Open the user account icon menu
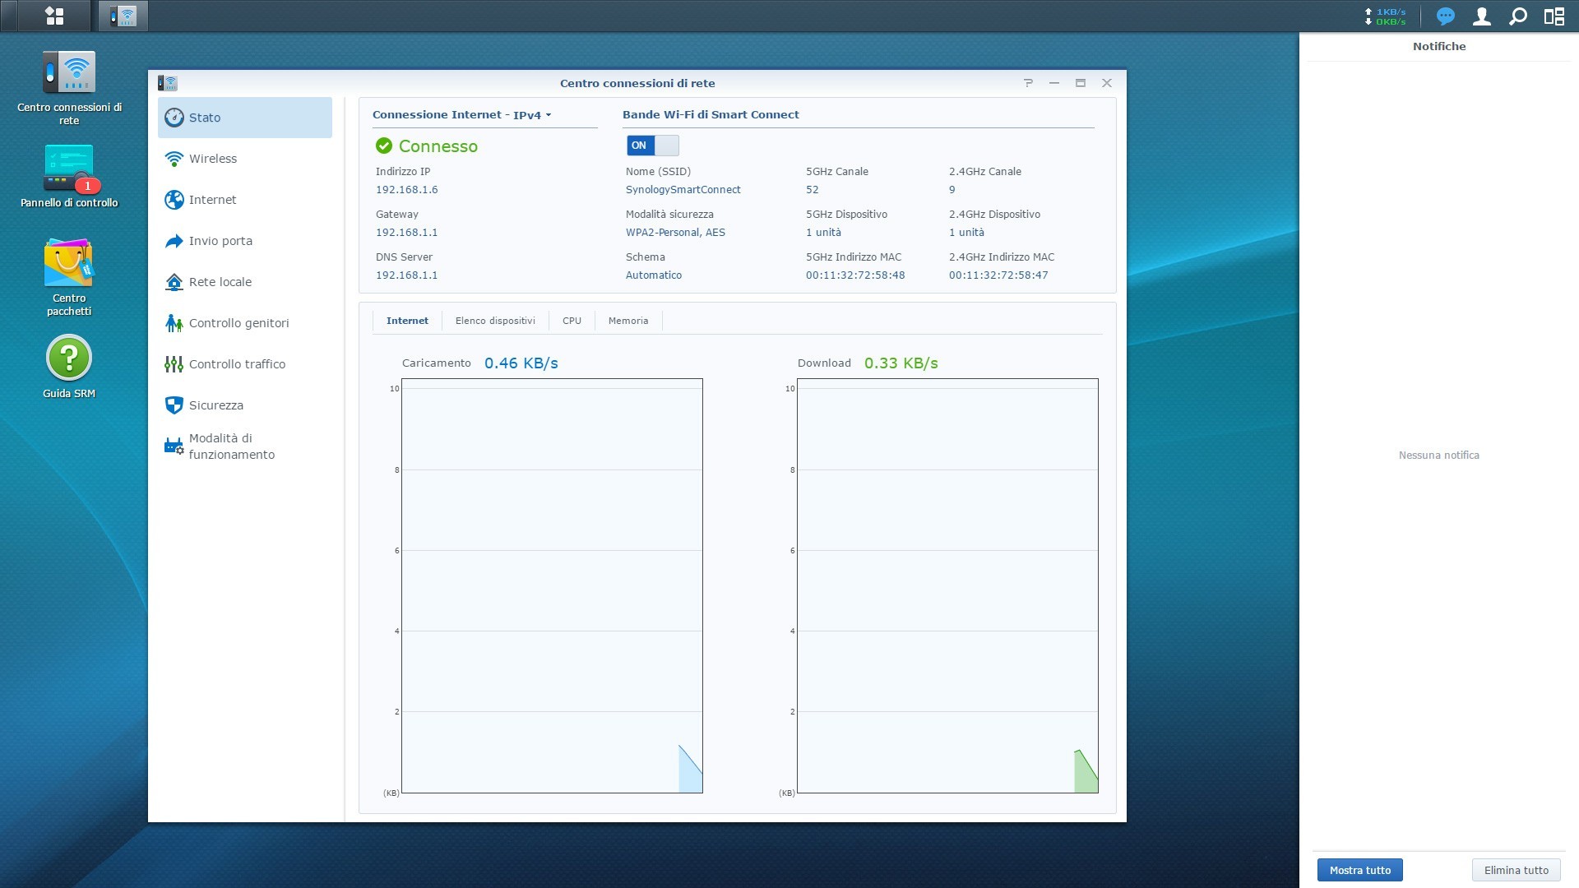1579x888 pixels. pos(1481,16)
